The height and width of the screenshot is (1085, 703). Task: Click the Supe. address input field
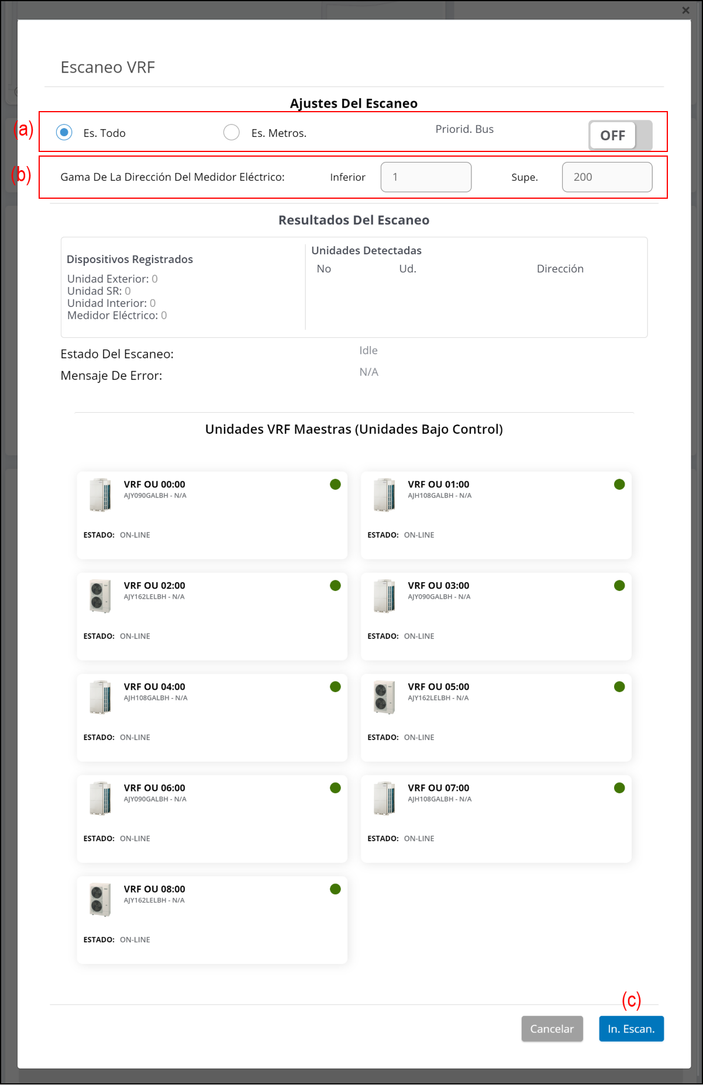[606, 177]
